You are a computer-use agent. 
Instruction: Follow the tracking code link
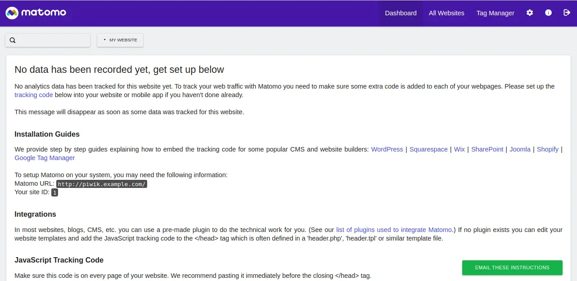[34, 95]
